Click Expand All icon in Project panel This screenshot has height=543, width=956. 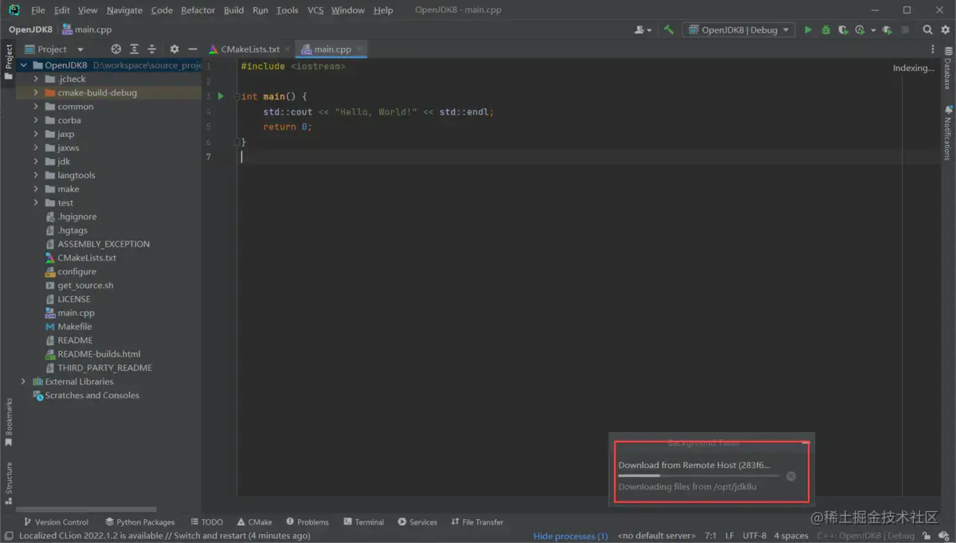coord(134,49)
